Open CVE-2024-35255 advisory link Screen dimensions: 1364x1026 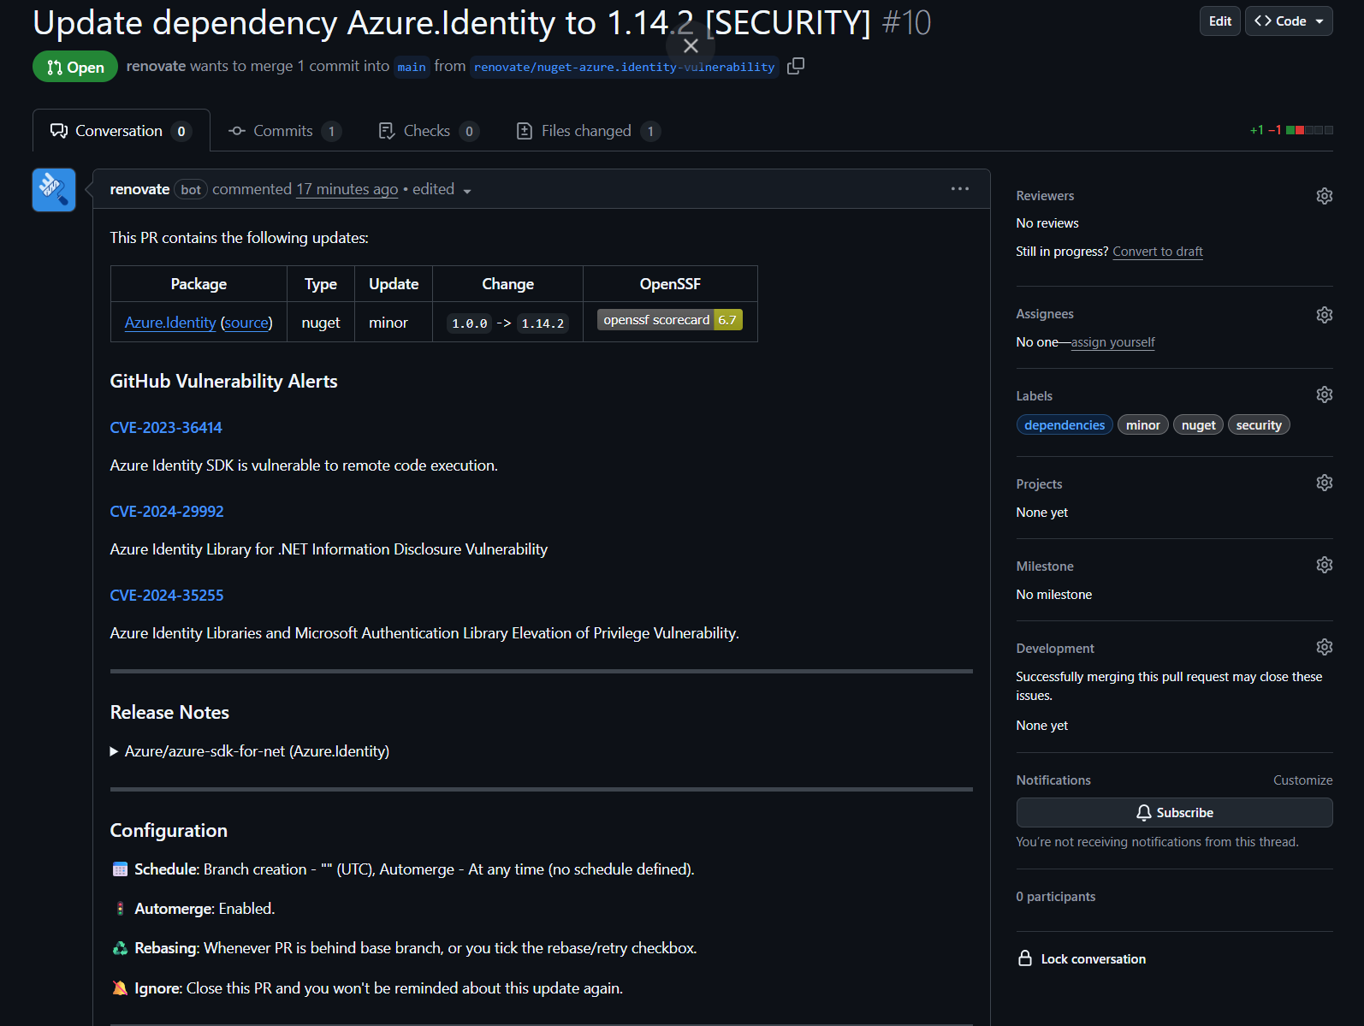point(167,596)
